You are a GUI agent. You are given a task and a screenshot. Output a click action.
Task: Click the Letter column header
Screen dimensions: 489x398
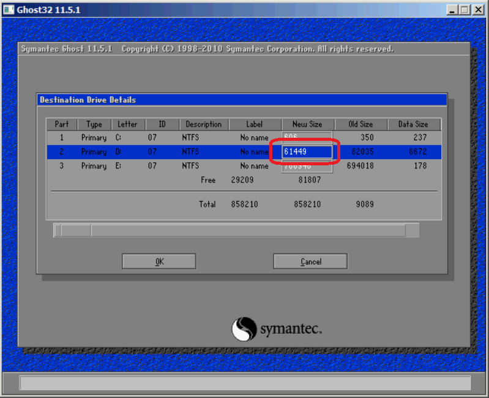click(127, 124)
